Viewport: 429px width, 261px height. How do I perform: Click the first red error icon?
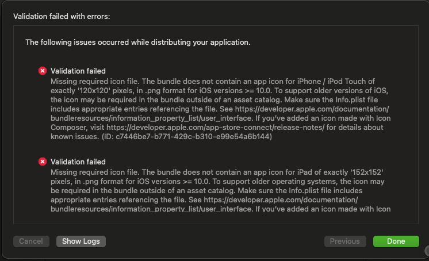[42, 71]
